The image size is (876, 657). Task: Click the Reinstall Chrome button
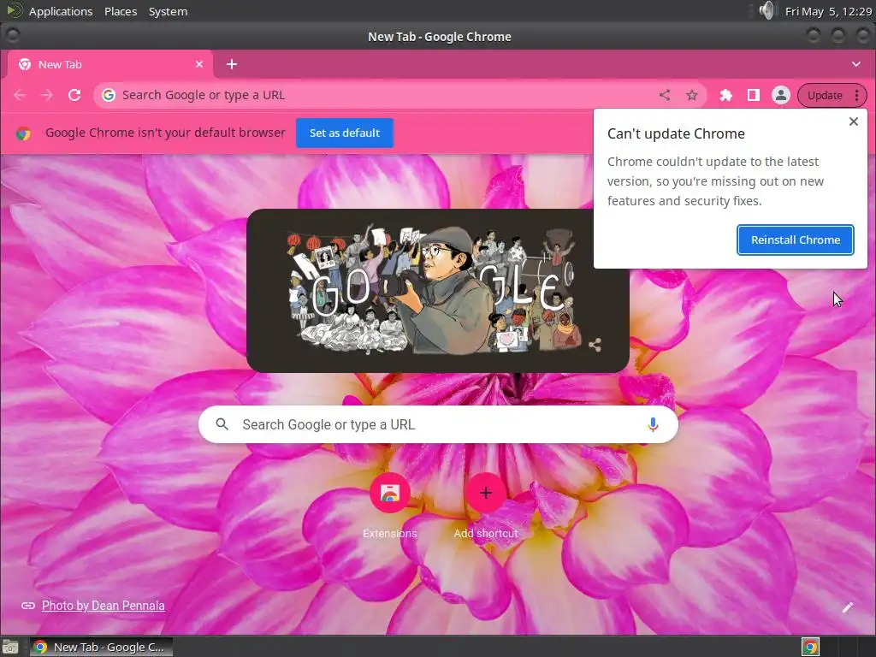[795, 240]
